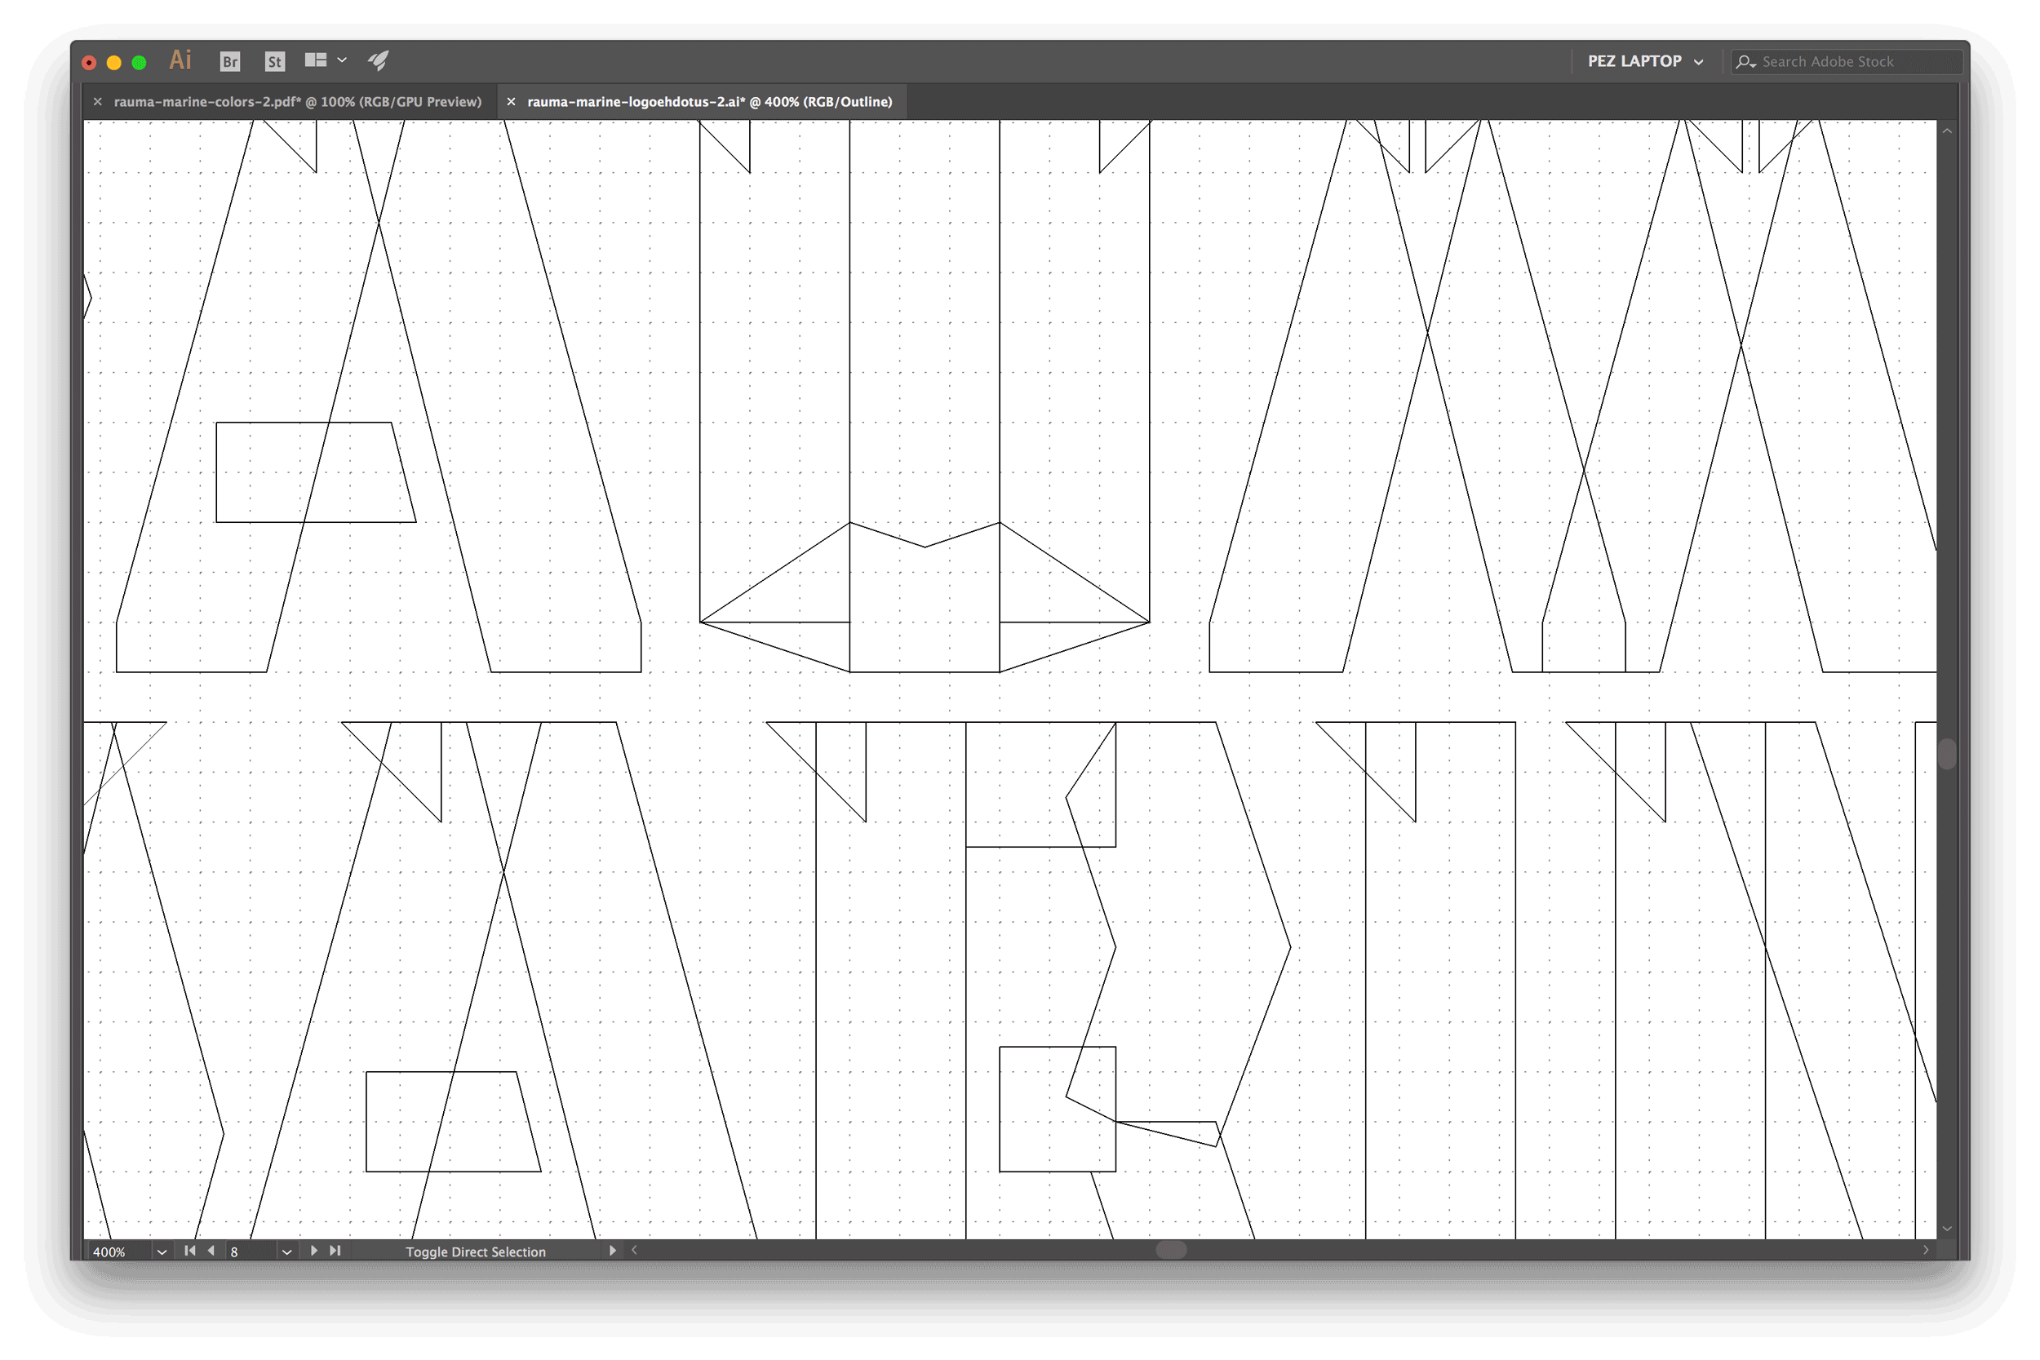2040x1360 pixels.
Task: Advance to the last artboard icon
Action: coord(335,1251)
